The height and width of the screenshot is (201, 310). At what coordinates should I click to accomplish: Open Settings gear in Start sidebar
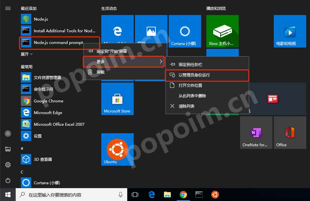[x=8, y=165]
